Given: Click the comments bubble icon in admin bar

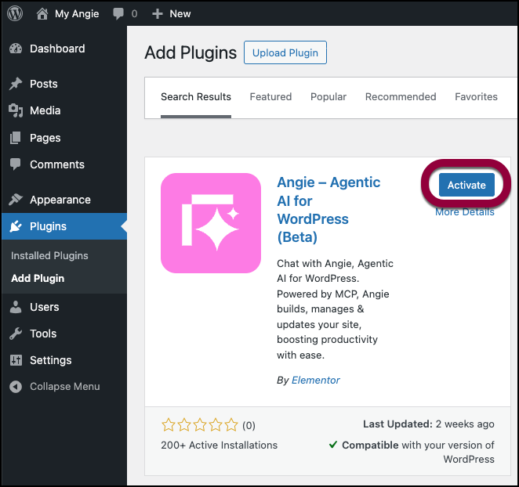Looking at the screenshot, I should pyautogui.click(x=118, y=13).
